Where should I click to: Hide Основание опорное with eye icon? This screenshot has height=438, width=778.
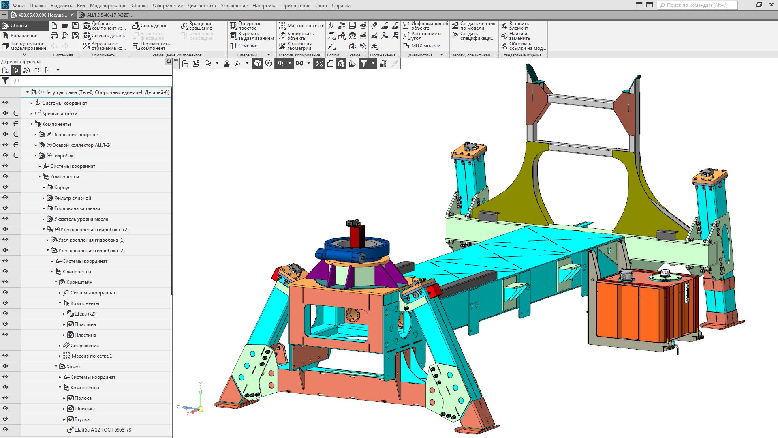click(x=5, y=134)
